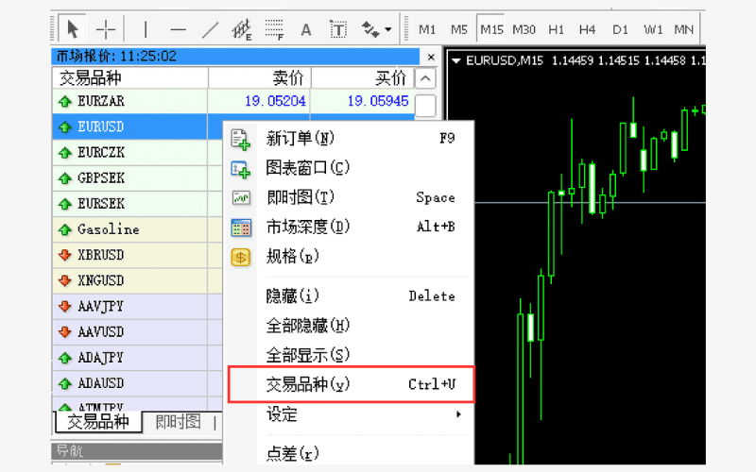Click EURZAR ask price 19.05945

(378, 101)
